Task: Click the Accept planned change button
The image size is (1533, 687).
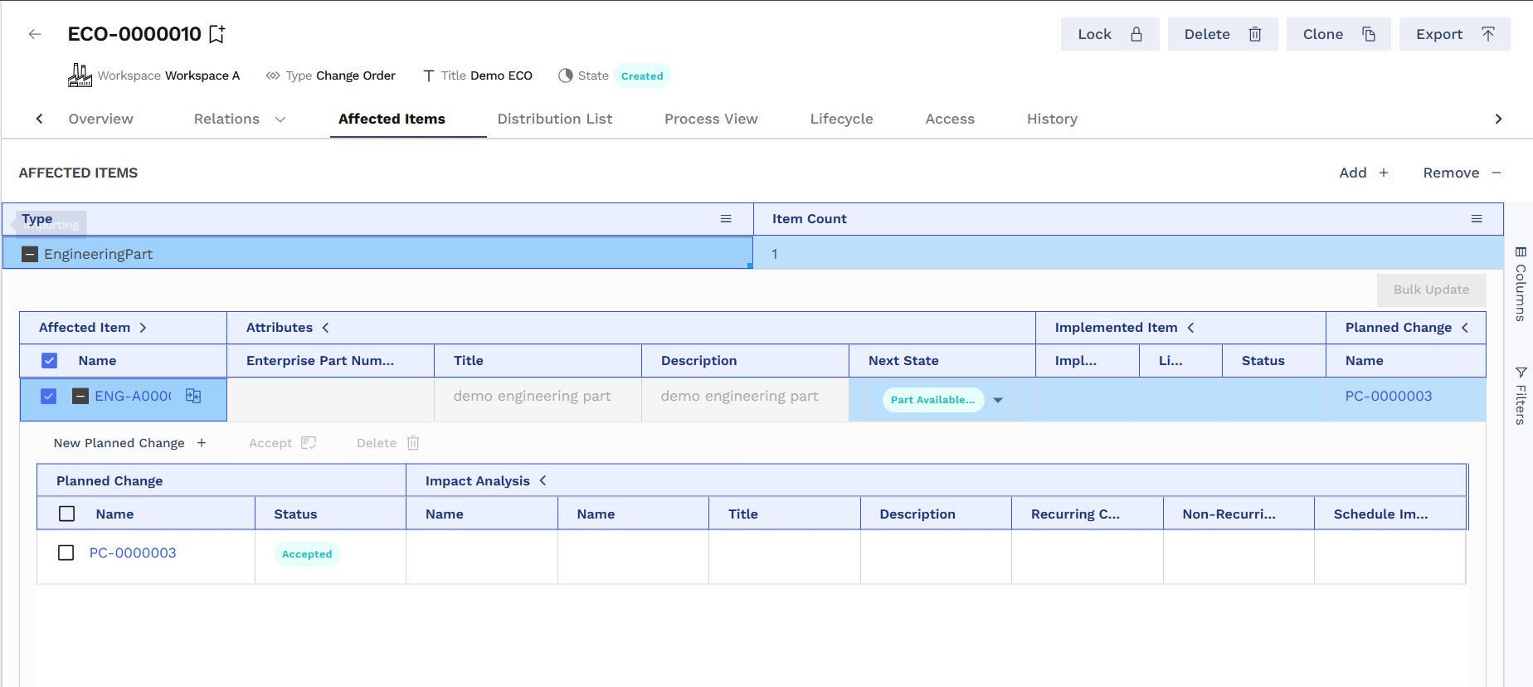Action: point(283,443)
